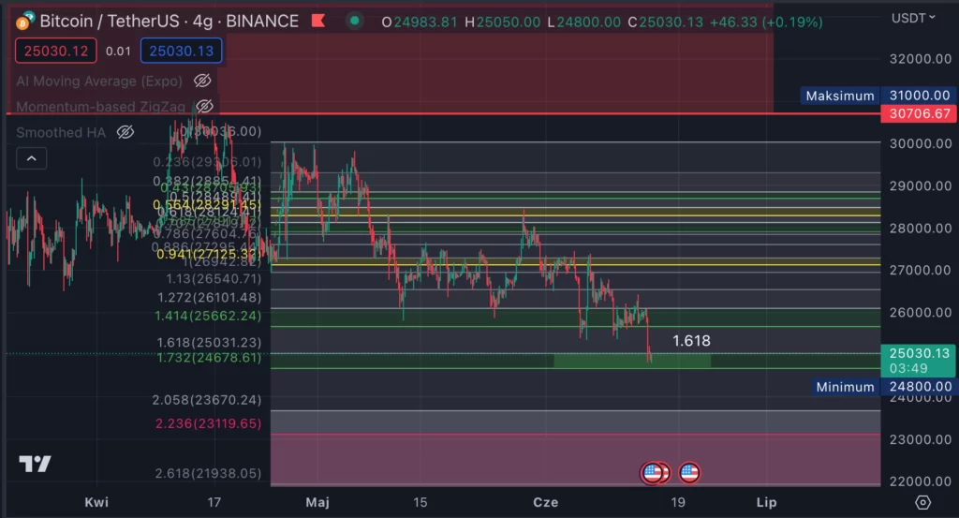The width and height of the screenshot is (959, 518).
Task: Select the AI Moving Average (Expo) legend label
Action: coord(99,81)
